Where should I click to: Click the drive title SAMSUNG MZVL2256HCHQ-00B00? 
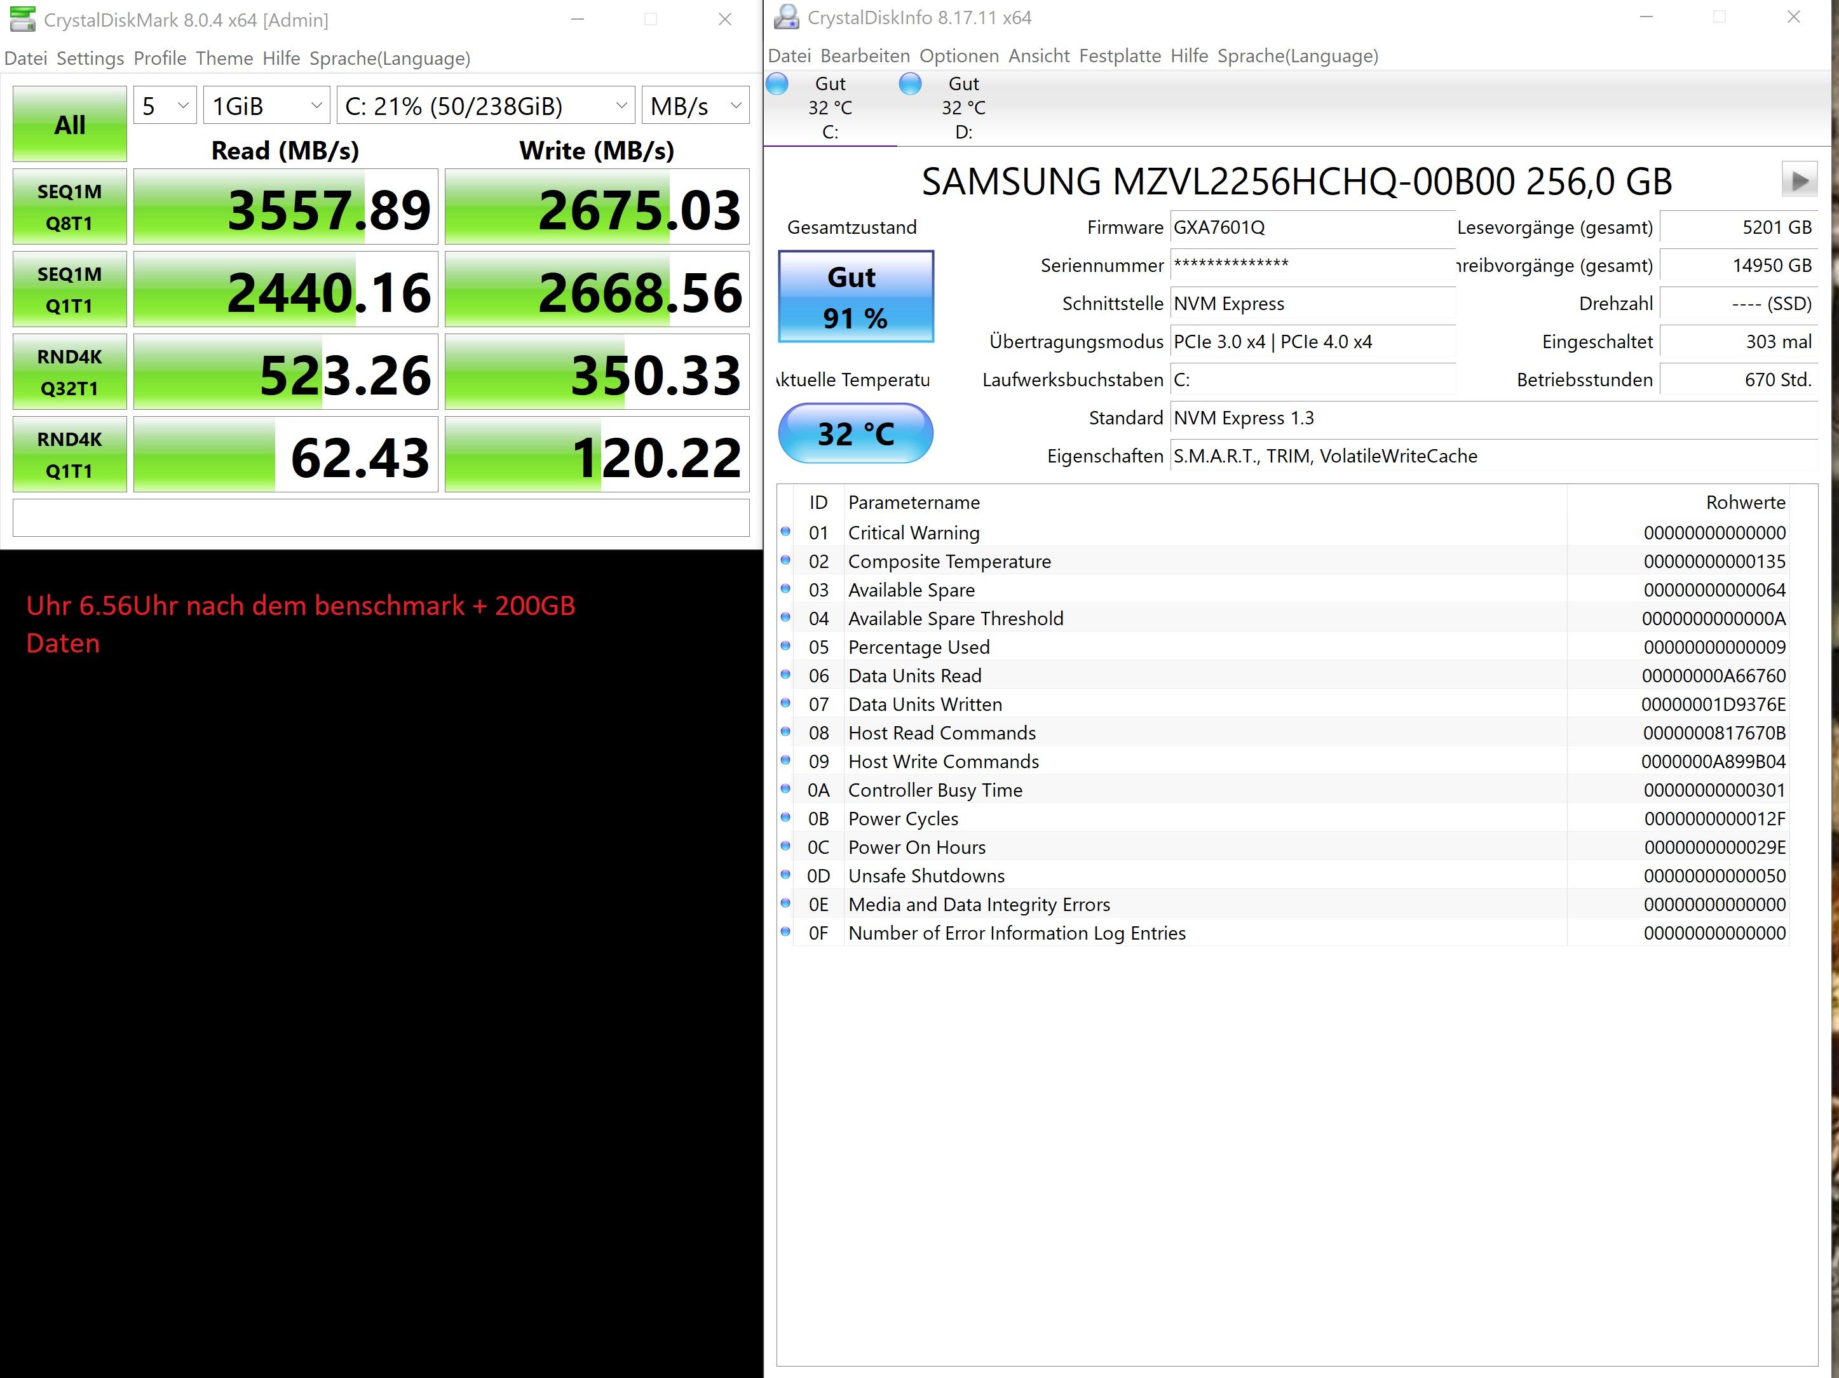click(x=1297, y=181)
